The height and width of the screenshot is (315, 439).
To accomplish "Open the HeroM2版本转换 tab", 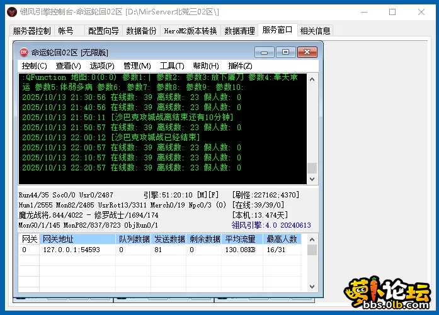I will coord(190,31).
